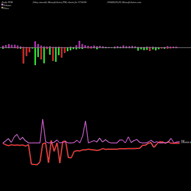Click the MunafaSutra.com label at top right
The height and width of the screenshot is (191, 191).
coord(131,2)
